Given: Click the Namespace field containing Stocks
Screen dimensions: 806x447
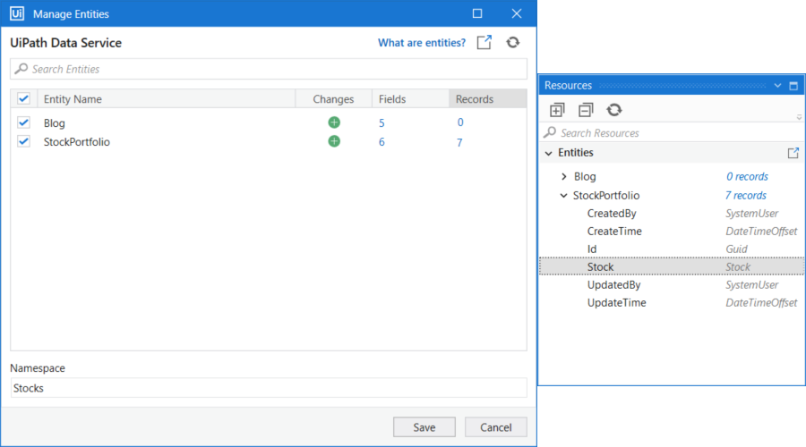Looking at the screenshot, I should [269, 388].
